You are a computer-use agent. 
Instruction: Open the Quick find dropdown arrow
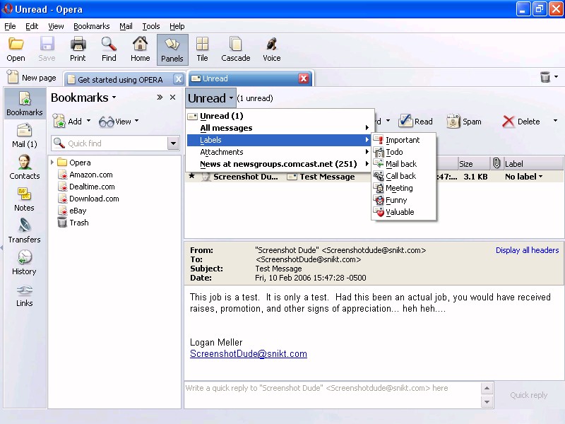pyautogui.click(x=173, y=143)
